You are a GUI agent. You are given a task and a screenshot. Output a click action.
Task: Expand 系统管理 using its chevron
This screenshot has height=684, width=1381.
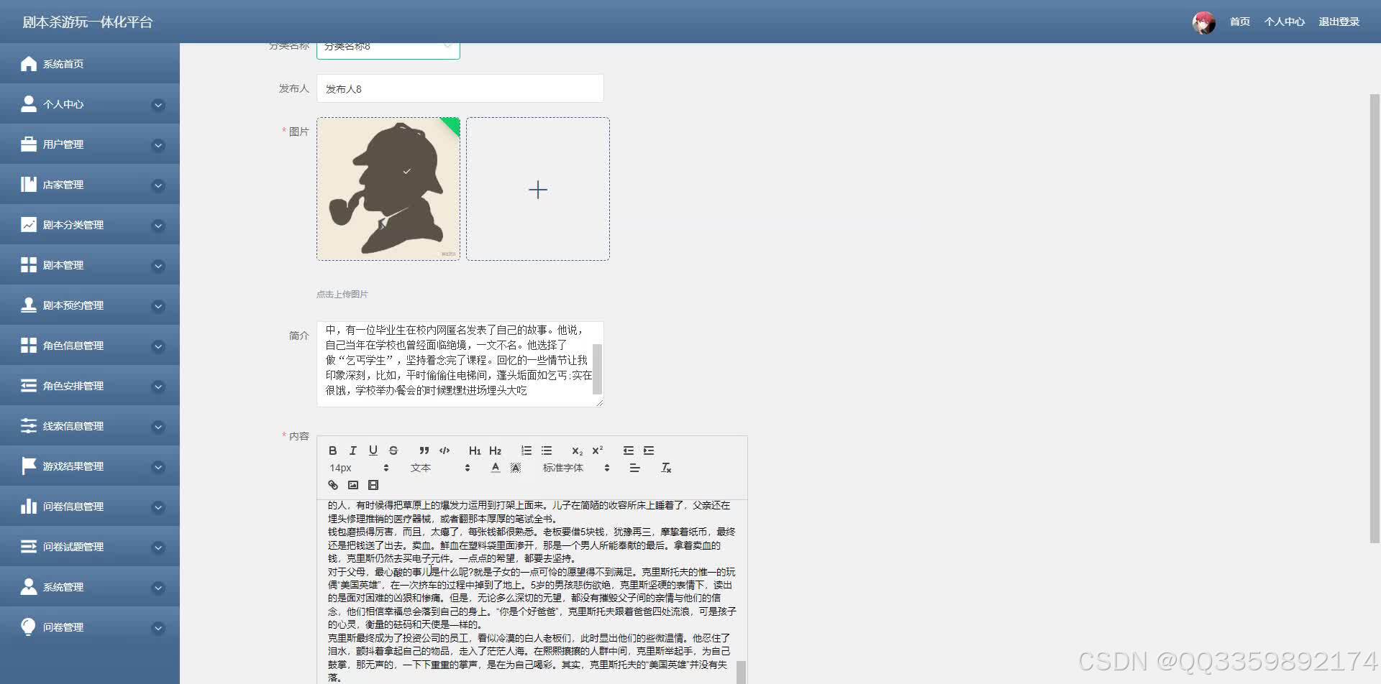click(x=158, y=588)
